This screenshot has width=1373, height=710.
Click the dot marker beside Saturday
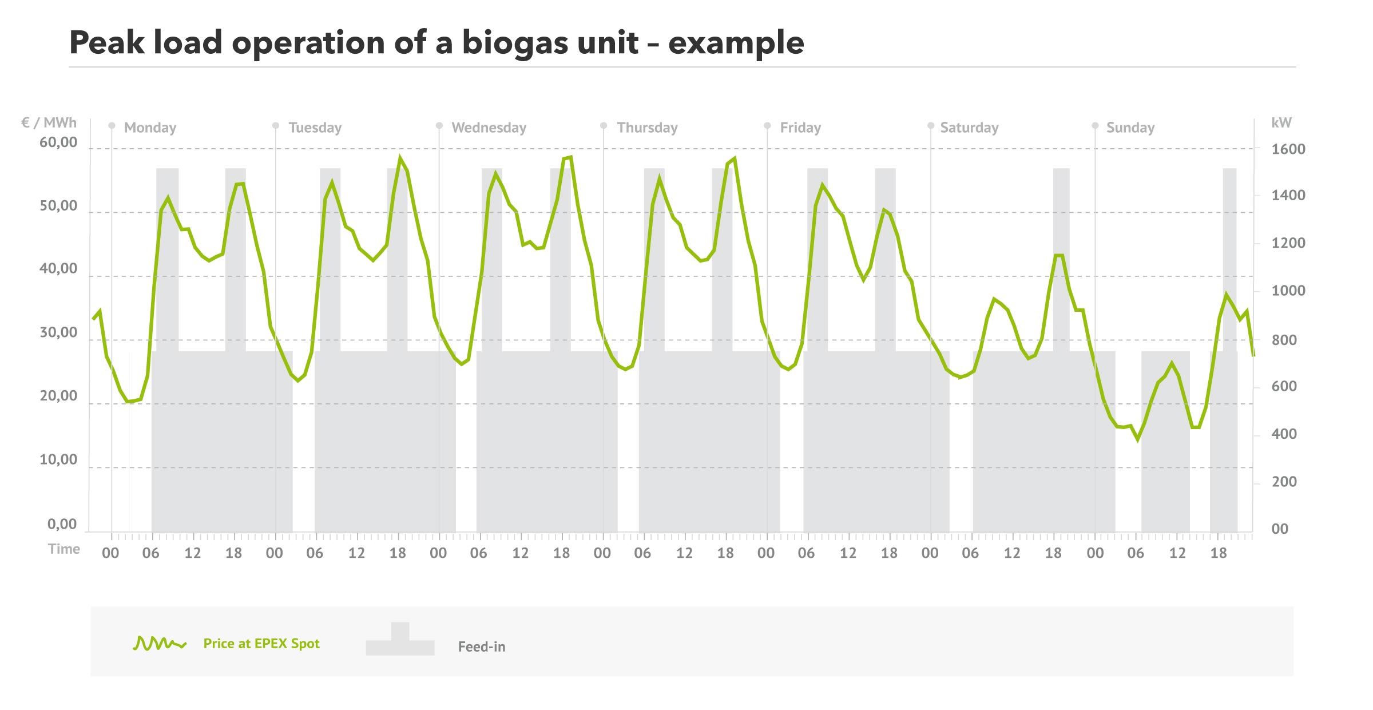(x=931, y=125)
